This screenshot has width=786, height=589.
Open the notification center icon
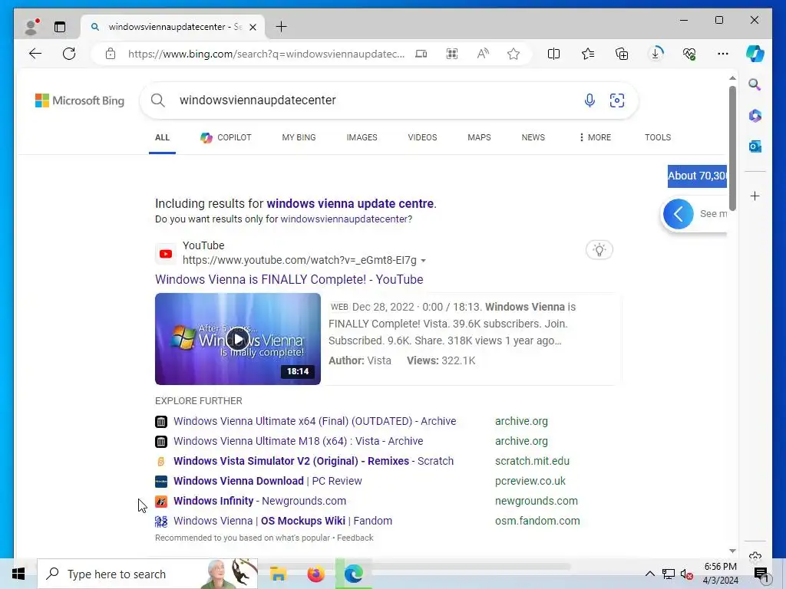tap(761, 574)
